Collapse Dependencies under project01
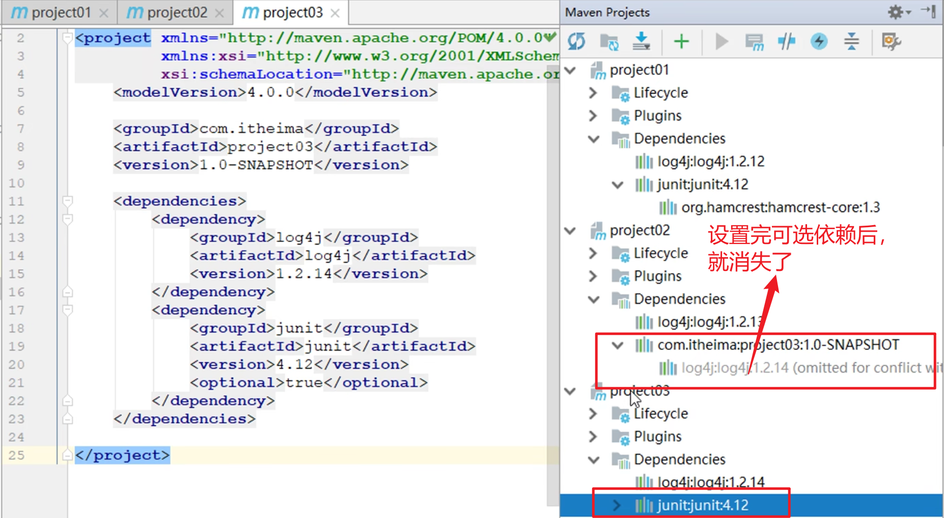The height and width of the screenshot is (518, 944). (x=594, y=139)
